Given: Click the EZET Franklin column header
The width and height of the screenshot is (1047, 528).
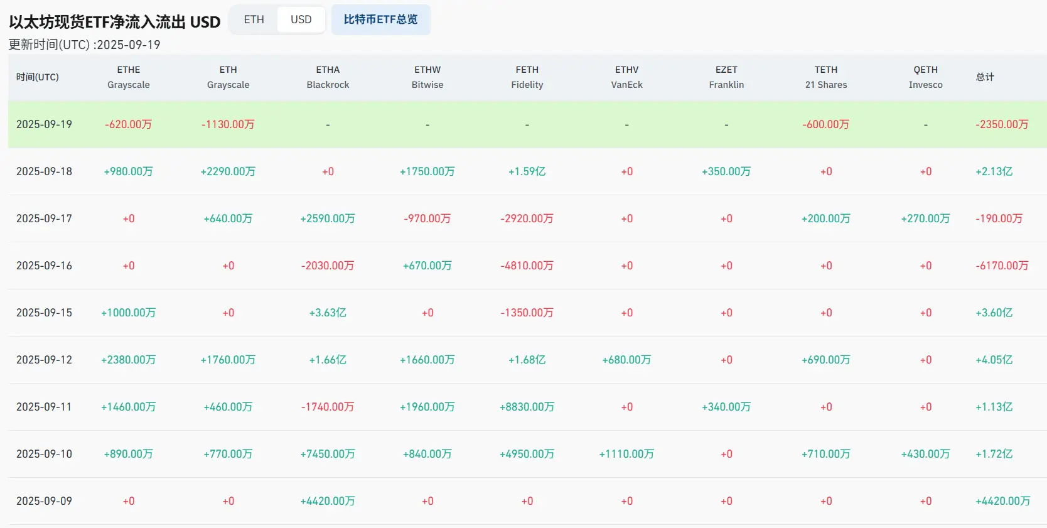Looking at the screenshot, I should [726, 77].
